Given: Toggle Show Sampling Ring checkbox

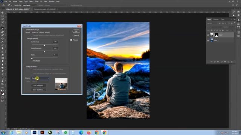Looking at the screenshot, I should (69, 5).
